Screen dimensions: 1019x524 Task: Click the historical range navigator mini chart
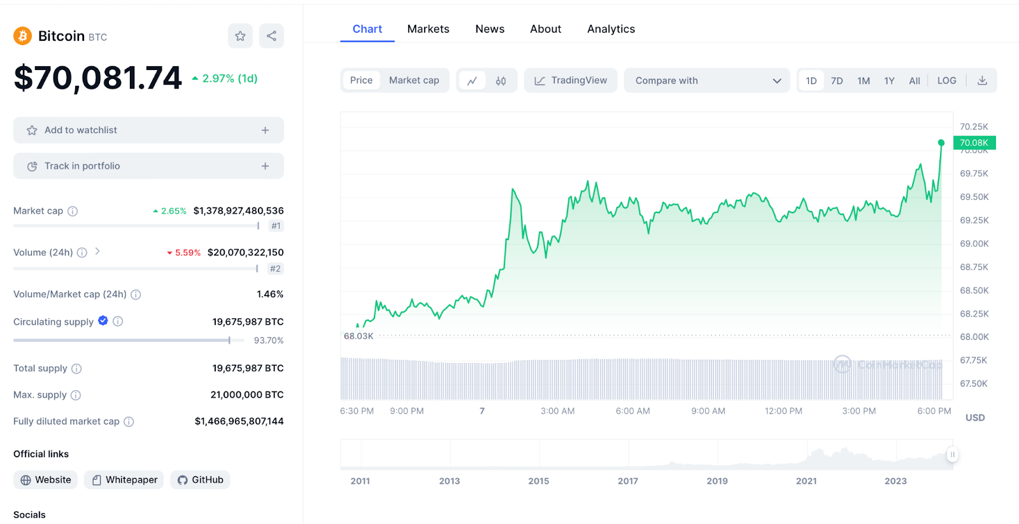(646, 455)
